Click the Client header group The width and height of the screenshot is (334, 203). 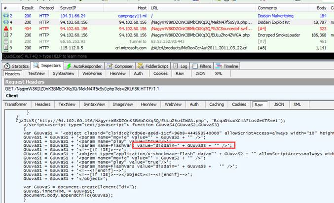pyautogui.click(x=12, y=96)
